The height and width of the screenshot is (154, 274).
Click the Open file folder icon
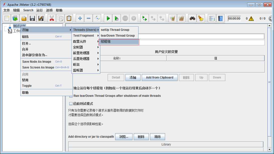point(24,18)
